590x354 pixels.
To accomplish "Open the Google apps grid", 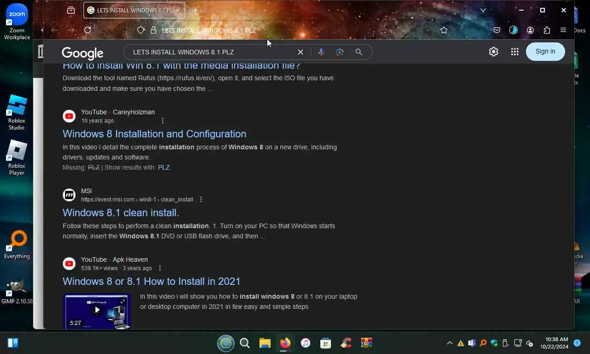I will [515, 52].
